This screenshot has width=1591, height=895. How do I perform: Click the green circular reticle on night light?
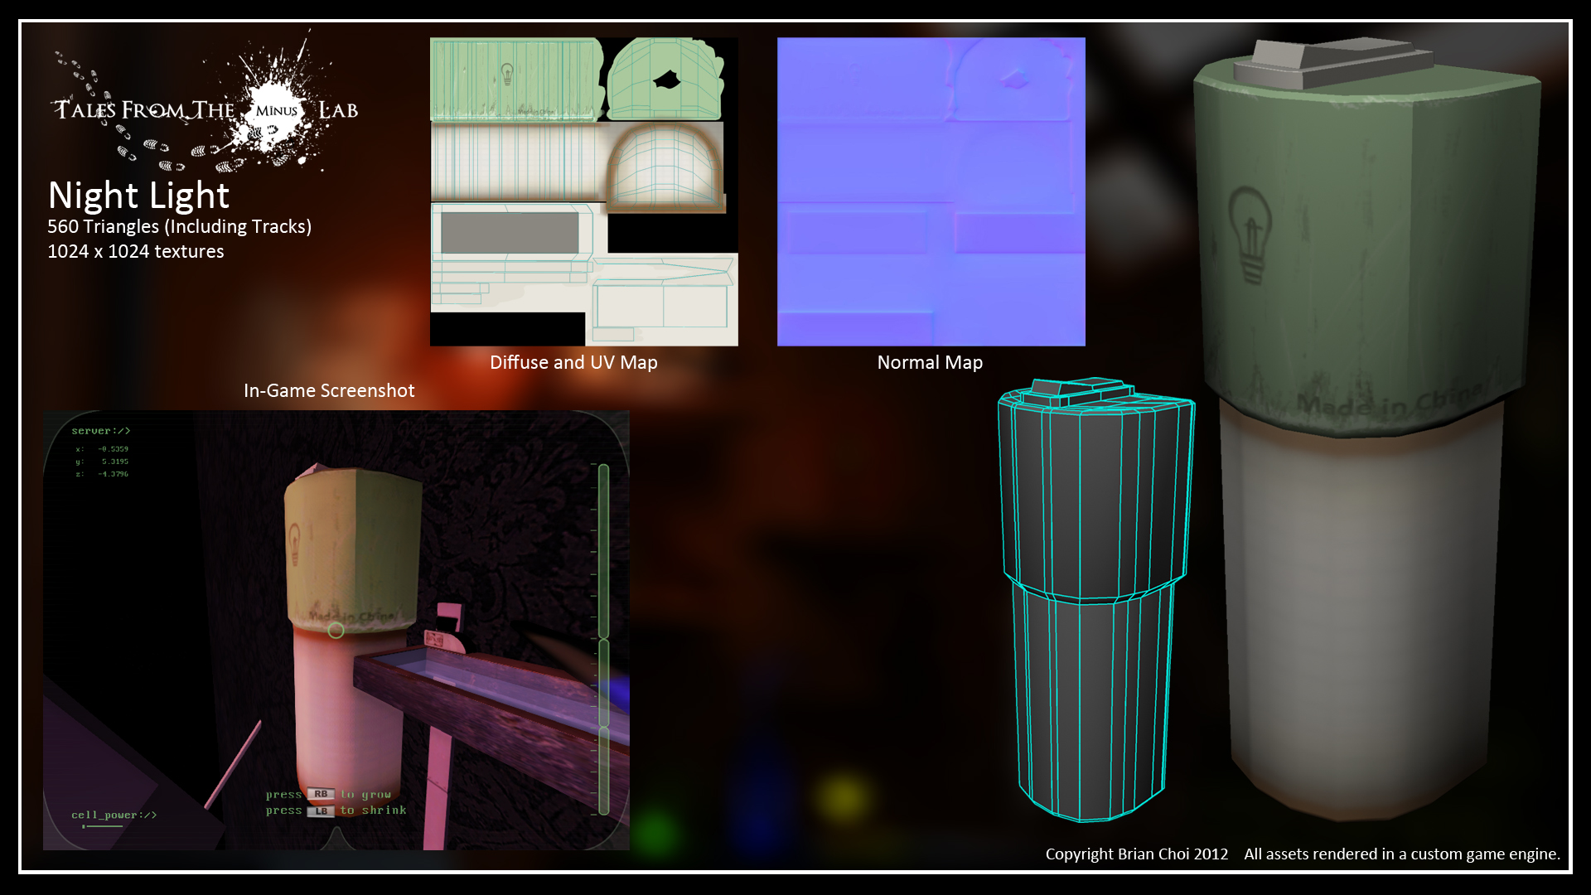click(x=336, y=631)
